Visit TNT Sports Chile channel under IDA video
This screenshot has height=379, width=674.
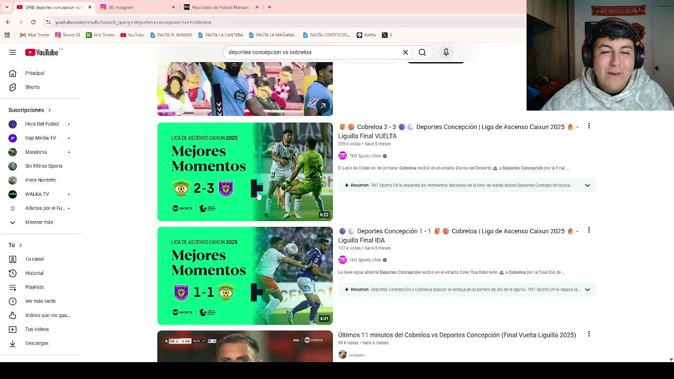click(365, 260)
